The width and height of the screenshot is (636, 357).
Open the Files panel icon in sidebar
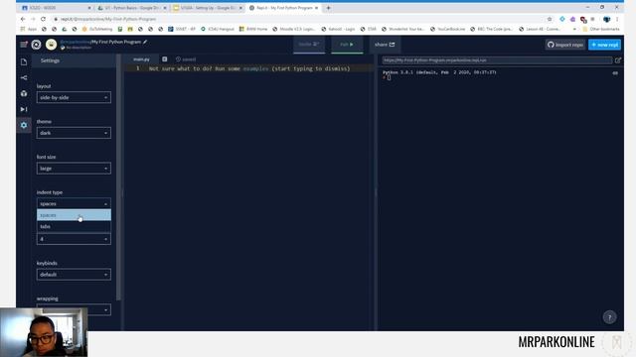click(x=24, y=61)
